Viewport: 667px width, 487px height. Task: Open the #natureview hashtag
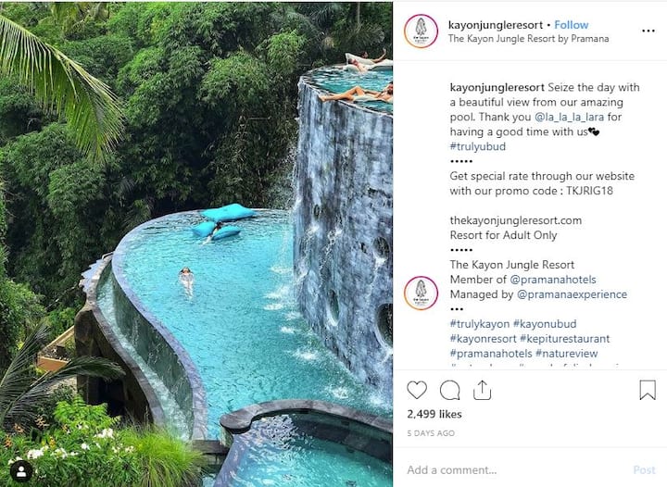pyautogui.click(x=566, y=354)
